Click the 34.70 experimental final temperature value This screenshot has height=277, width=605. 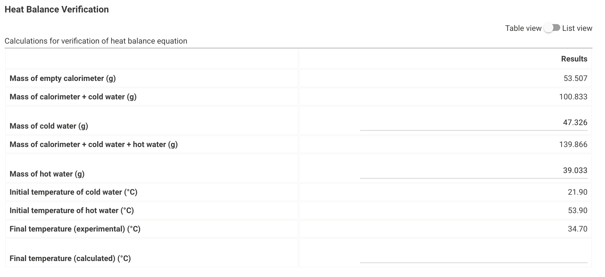click(578, 229)
